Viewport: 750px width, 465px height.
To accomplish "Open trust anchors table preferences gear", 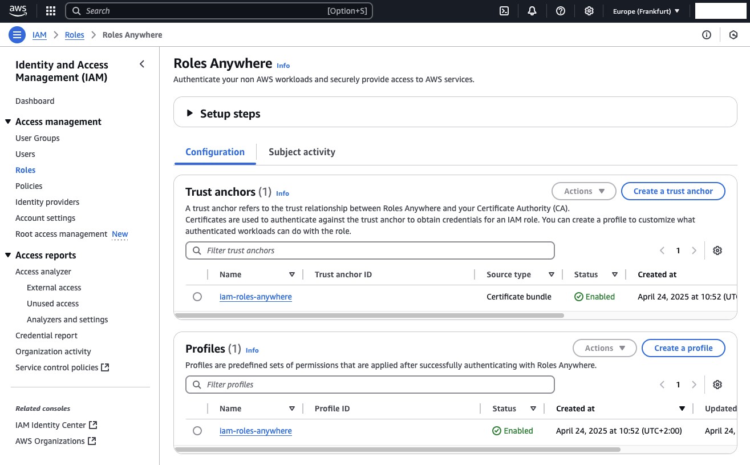I will click(717, 250).
